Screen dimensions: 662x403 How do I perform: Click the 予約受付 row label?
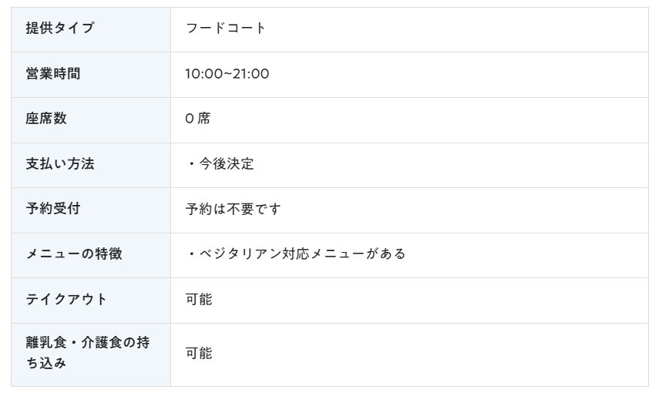[x=52, y=209]
